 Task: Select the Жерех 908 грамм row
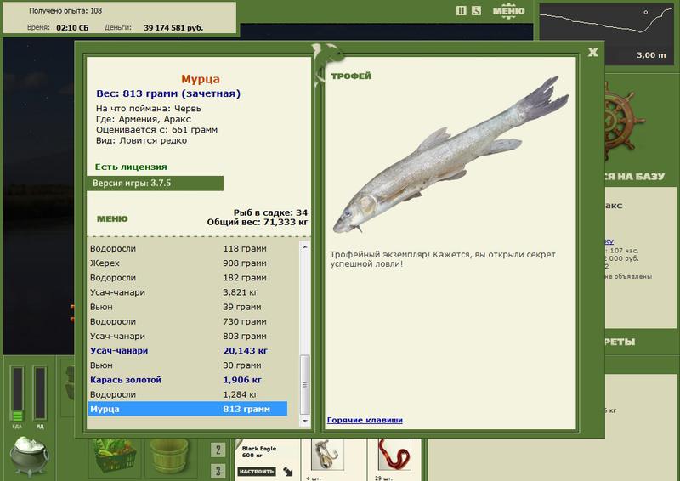tap(187, 263)
